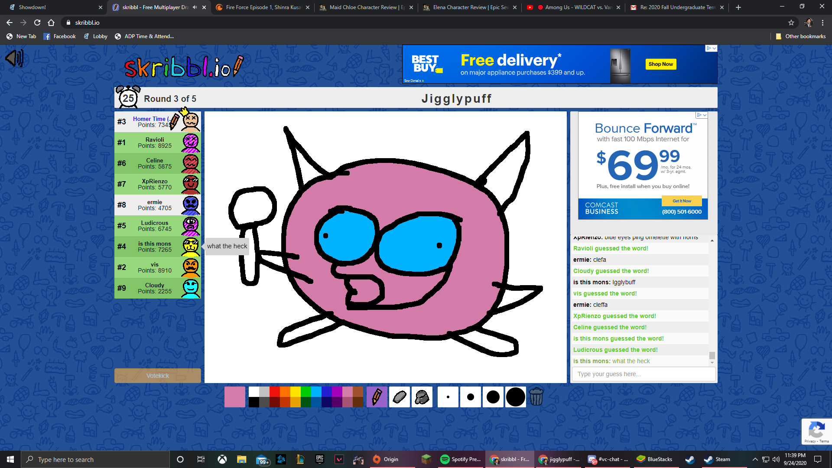The height and width of the screenshot is (468, 832).
Task: Open the Windows Start menu
Action: pos(10,459)
